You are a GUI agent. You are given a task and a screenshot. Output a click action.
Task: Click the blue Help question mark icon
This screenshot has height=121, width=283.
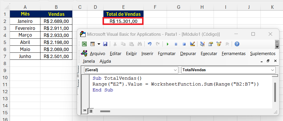237,44
